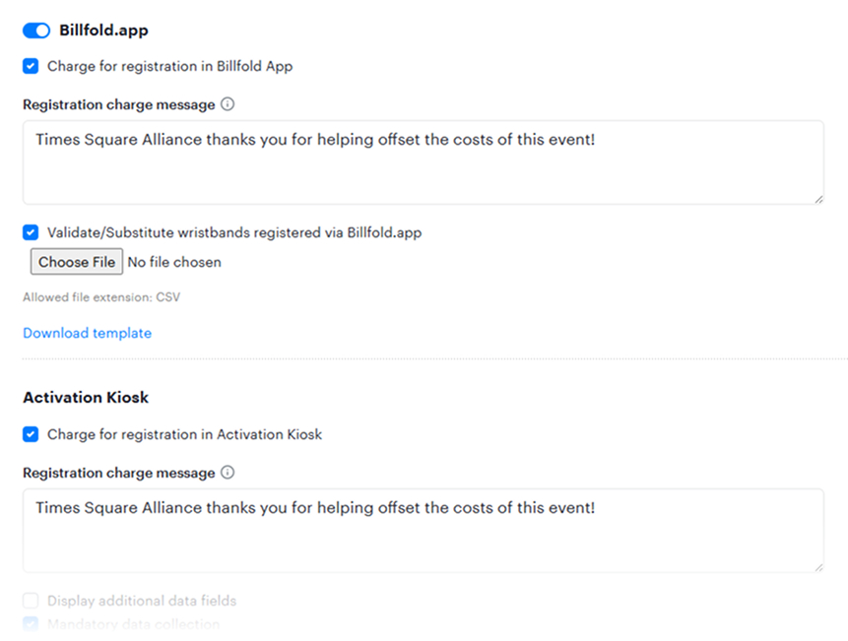
Task: Click the info icon next to Kiosk registration charge message
Action: click(x=228, y=473)
